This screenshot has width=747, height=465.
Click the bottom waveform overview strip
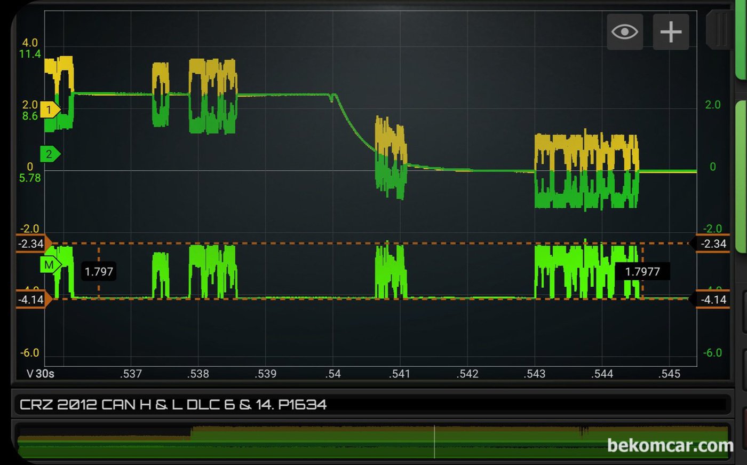click(x=267, y=442)
